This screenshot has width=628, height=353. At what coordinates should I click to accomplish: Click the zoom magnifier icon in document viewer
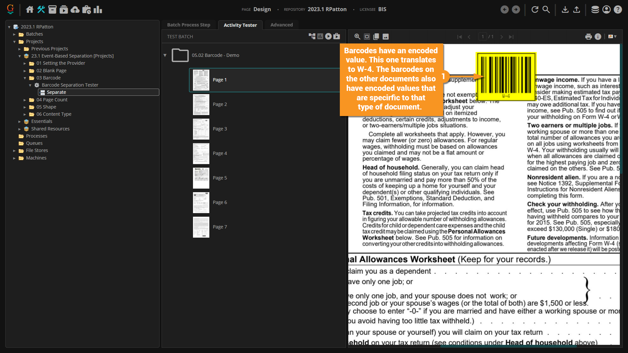(x=358, y=37)
